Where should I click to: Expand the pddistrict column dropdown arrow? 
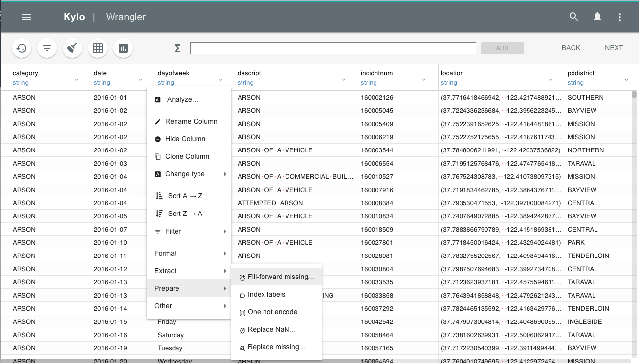pos(626,79)
